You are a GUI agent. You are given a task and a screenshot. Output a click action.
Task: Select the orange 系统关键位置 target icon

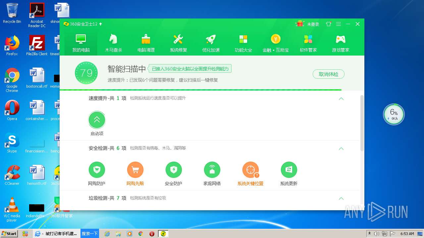click(x=250, y=170)
